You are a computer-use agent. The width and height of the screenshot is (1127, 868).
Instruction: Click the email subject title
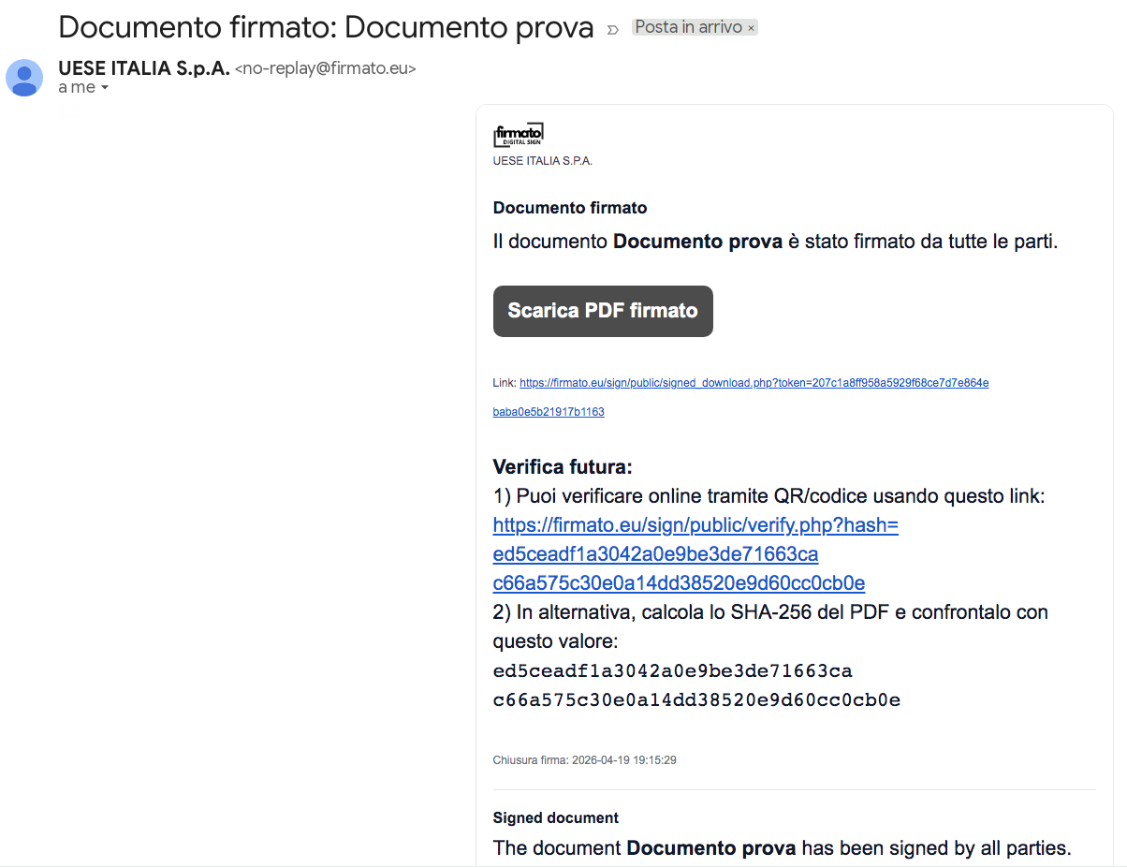(326, 28)
